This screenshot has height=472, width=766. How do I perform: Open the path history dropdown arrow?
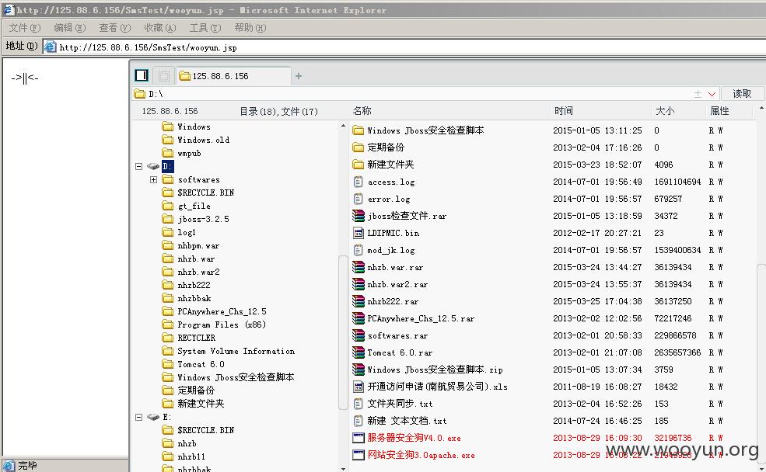[x=712, y=94]
